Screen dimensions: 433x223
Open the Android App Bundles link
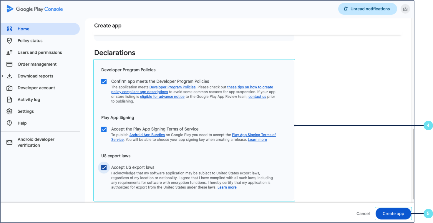point(147,135)
